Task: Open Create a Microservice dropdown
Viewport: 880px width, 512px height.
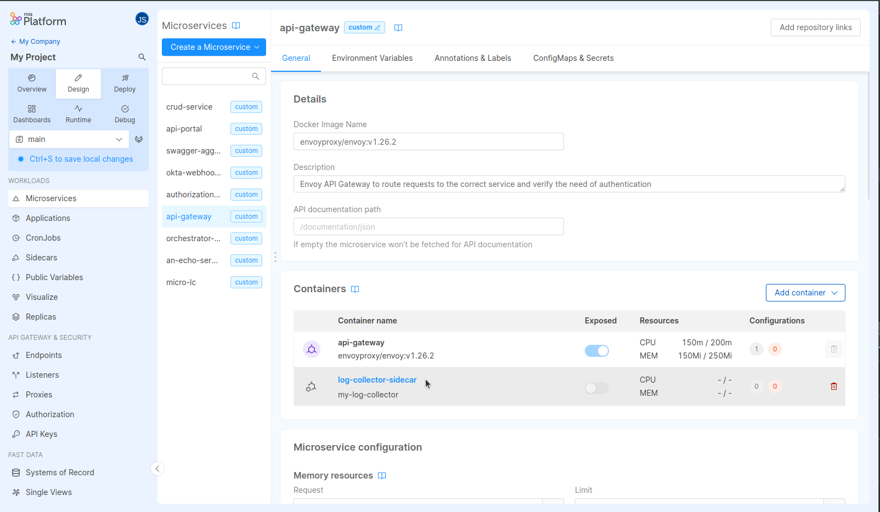Action: [x=213, y=47]
